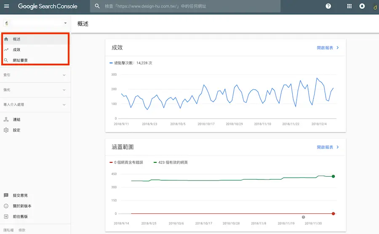379x234 pixels.
Task: Click the green endpoint dot on coverage chart
Action: (x=334, y=176)
